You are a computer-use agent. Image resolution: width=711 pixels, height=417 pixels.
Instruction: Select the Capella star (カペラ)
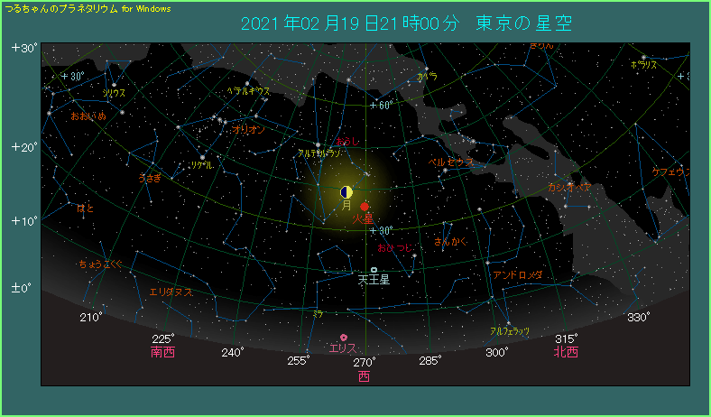pos(425,69)
